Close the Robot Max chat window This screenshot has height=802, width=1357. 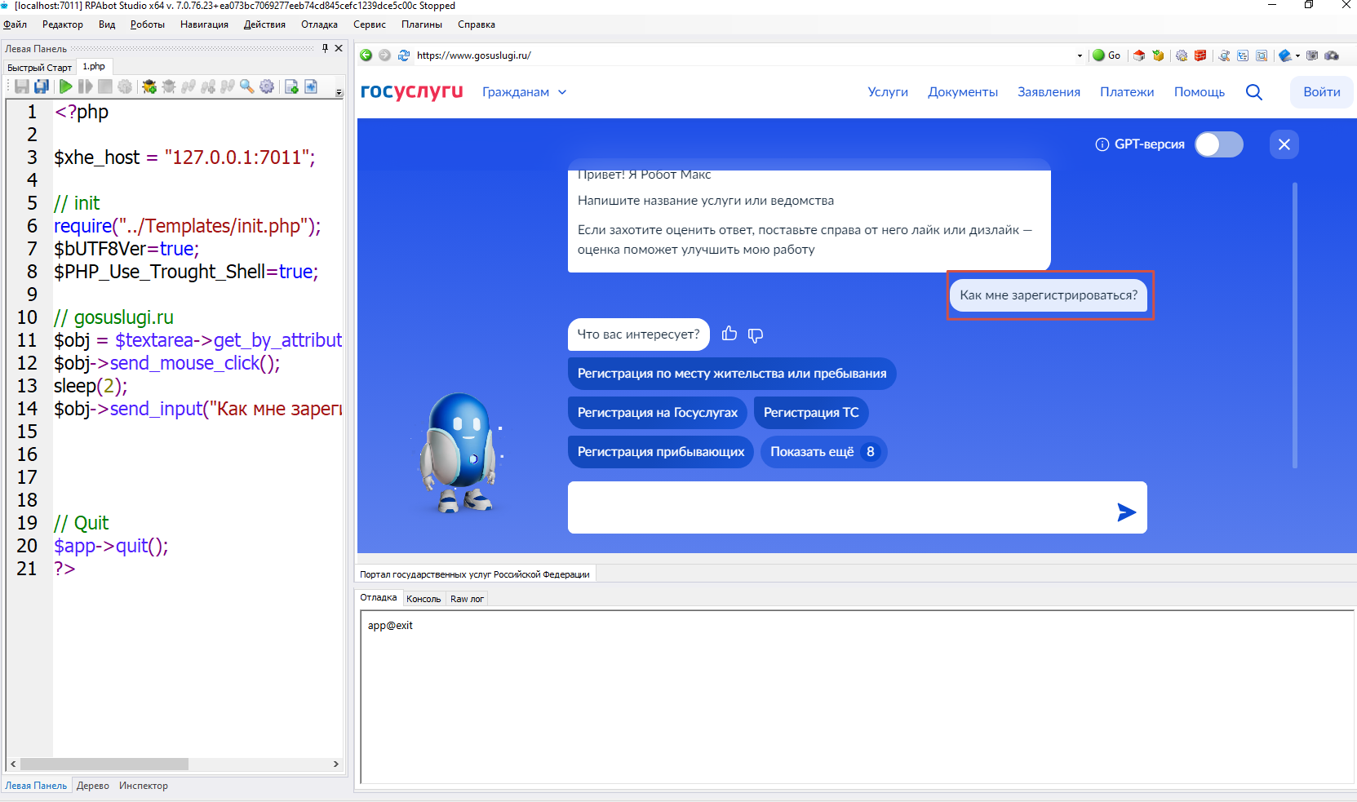tap(1284, 144)
